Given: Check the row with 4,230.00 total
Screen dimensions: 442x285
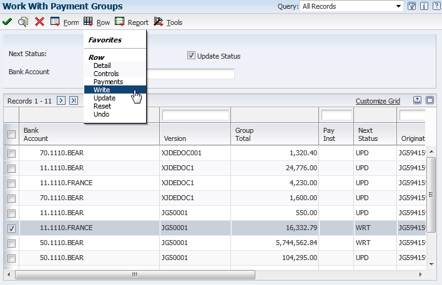Looking at the screenshot, I should [12, 183].
